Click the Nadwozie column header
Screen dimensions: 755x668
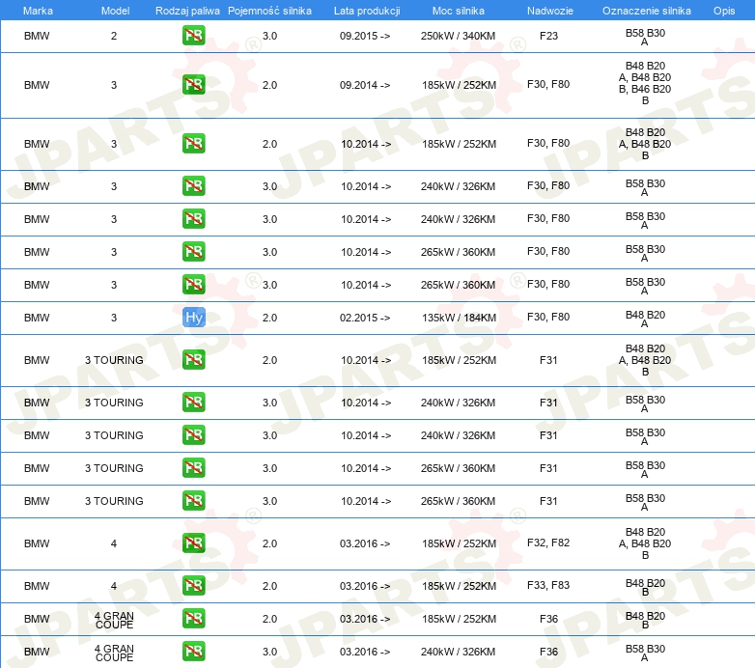pyautogui.click(x=550, y=11)
